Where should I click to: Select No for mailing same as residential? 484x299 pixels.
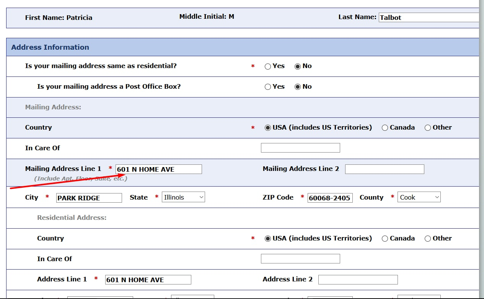[298, 66]
